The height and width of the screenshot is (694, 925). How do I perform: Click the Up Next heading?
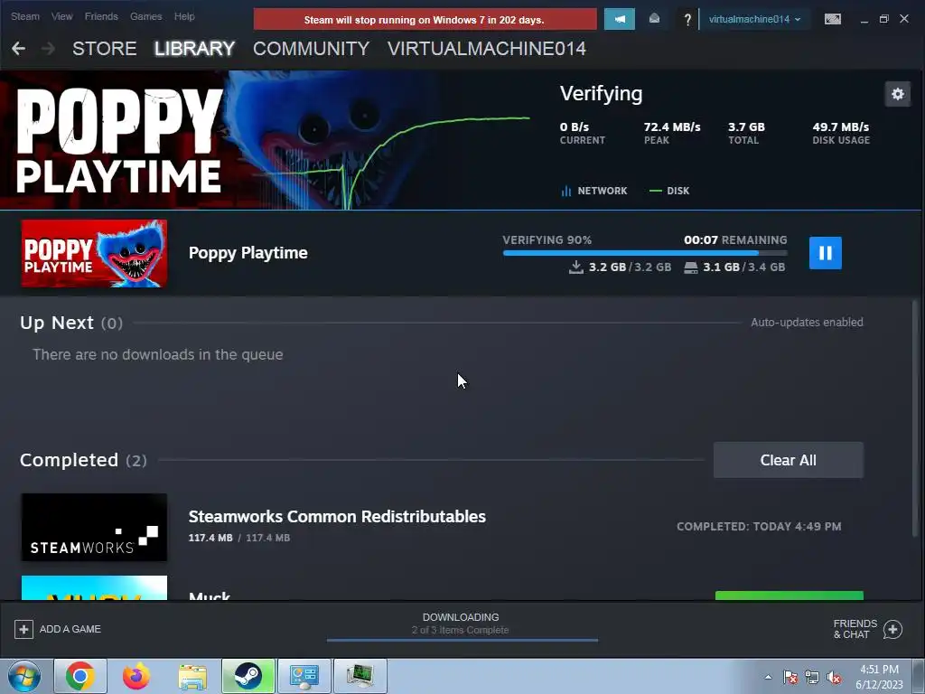pyautogui.click(x=57, y=323)
